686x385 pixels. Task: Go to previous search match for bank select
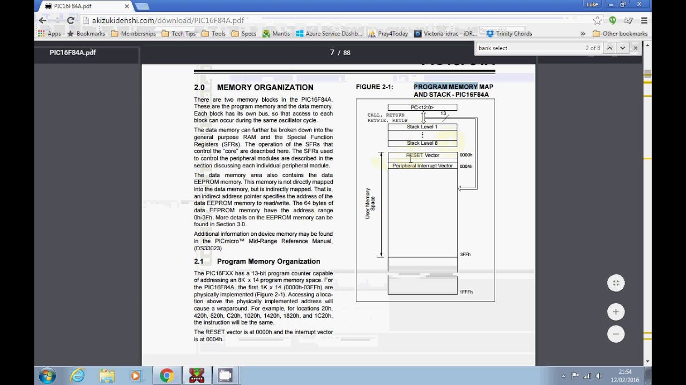pos(609,48)
